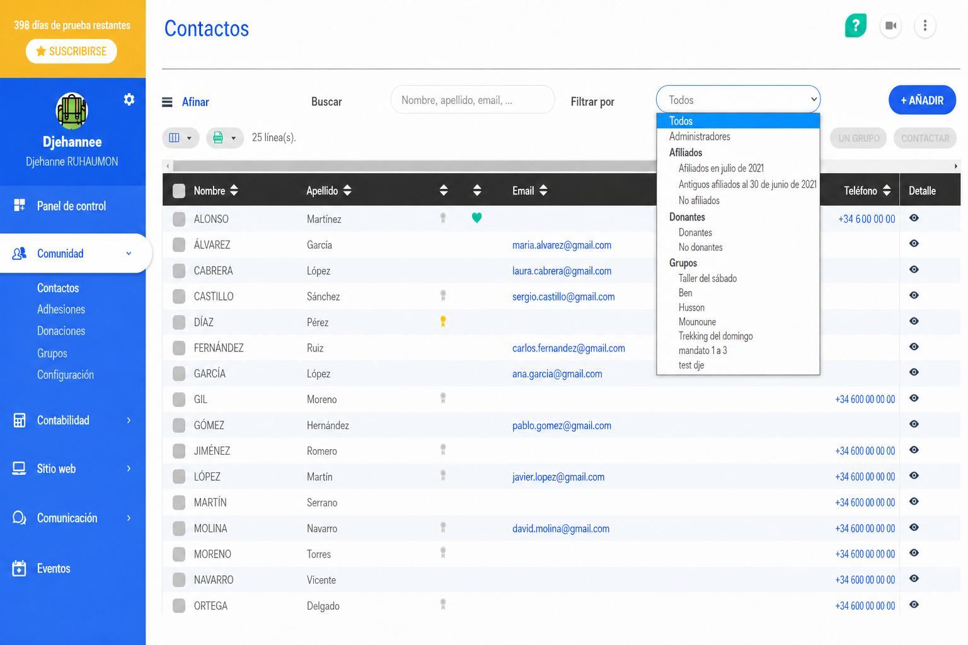Open the three-dot more options menu

pos(925,26)
